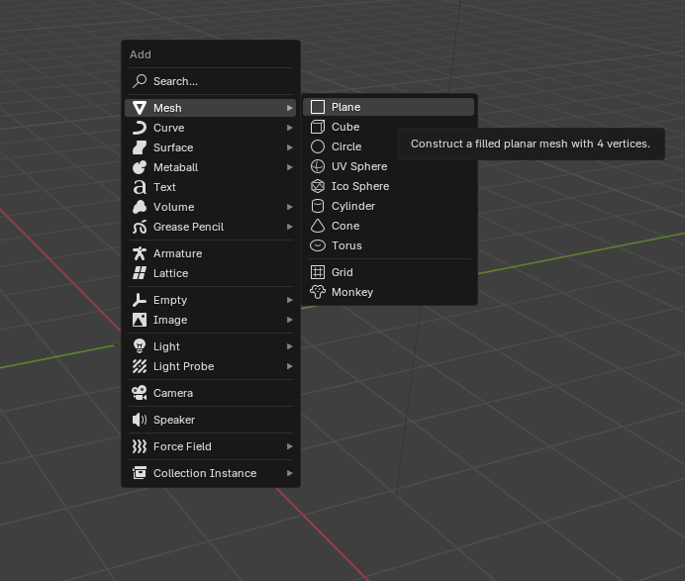Screen dimensions: 685x581
Task: Click the Image picture icon
Action: coord(140,320)
